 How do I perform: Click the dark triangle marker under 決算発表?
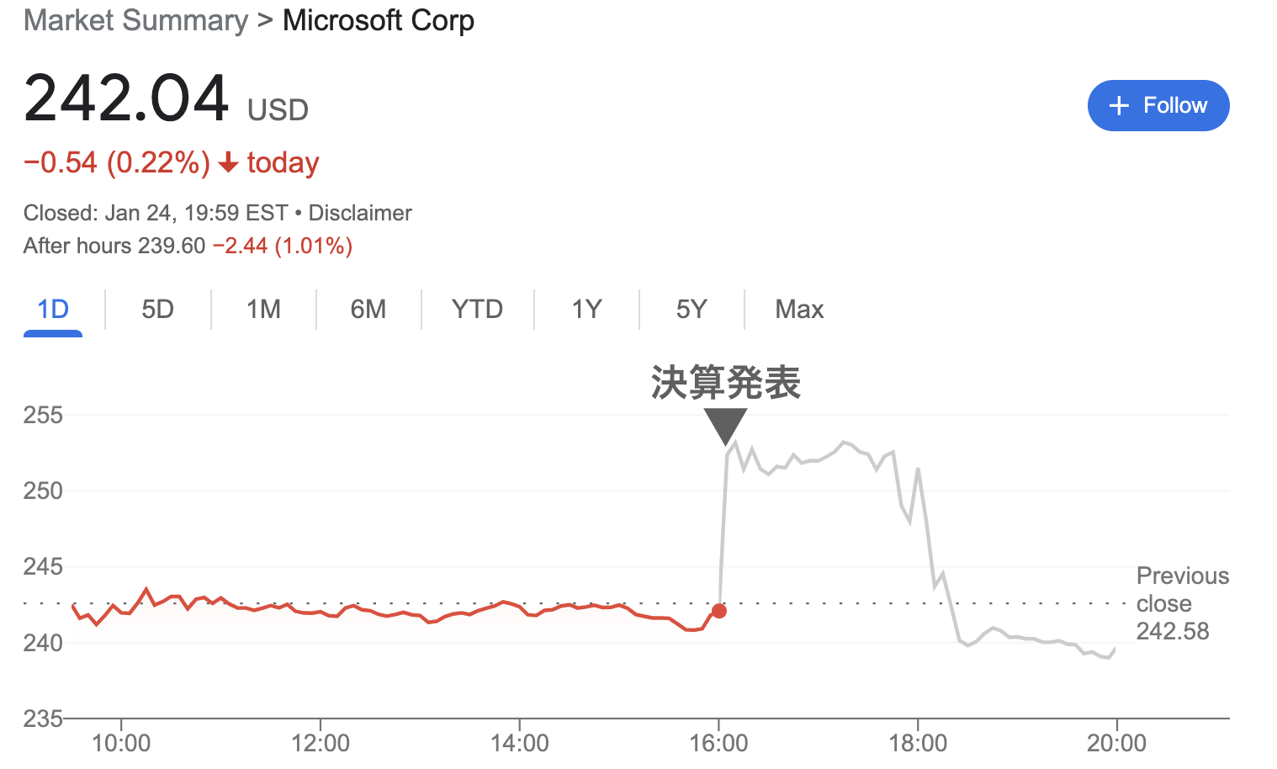(x=725, y=427)
